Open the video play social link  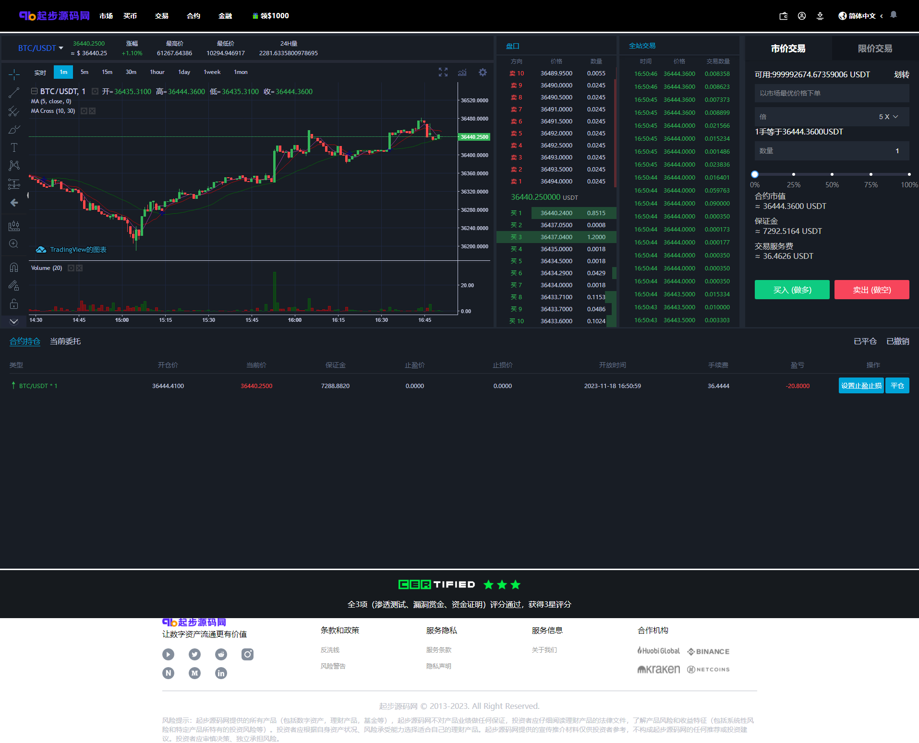tap(168, 654)
